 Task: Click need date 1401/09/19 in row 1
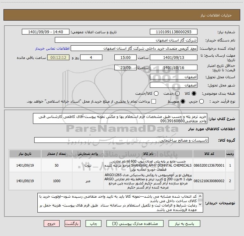(x=25, y=165)
